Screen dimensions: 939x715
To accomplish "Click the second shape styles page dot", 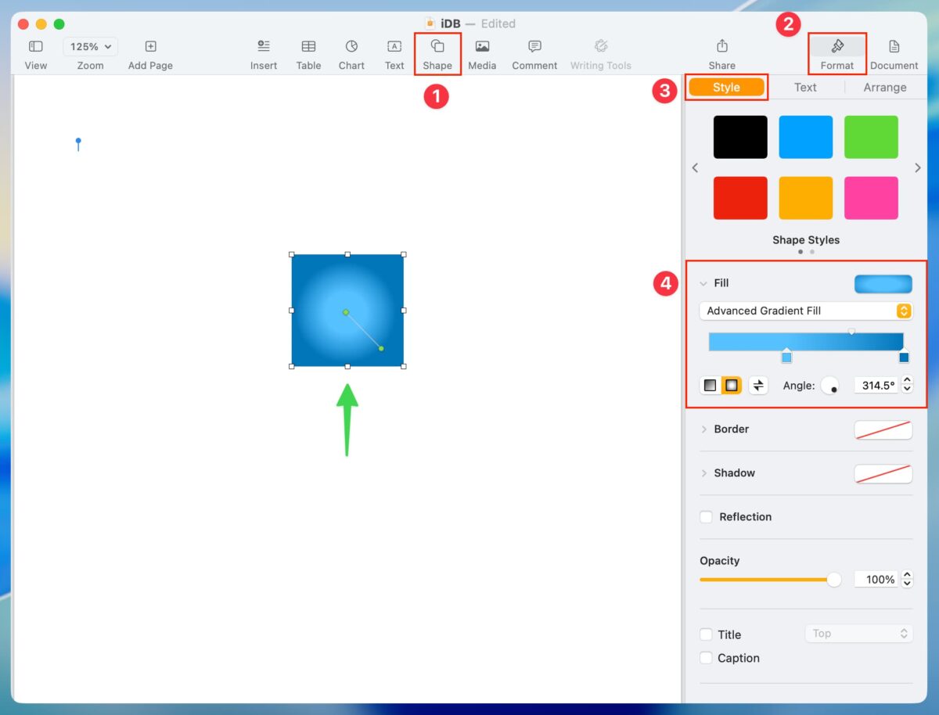I will click(812, 252).
